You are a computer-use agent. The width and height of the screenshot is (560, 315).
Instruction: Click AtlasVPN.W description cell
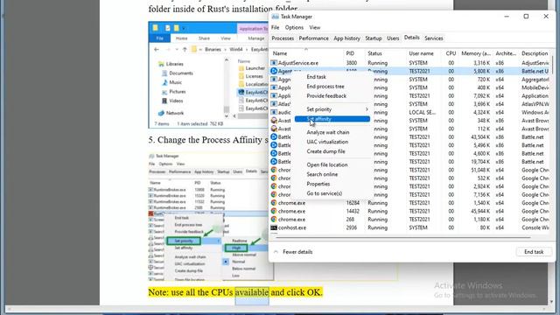coord(535,104)
